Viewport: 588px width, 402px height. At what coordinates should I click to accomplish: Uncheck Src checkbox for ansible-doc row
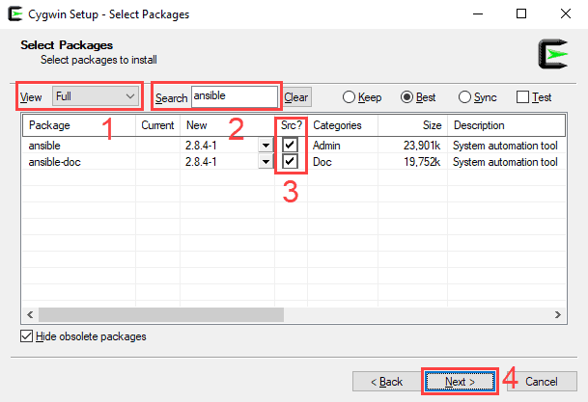pos(290,161)
